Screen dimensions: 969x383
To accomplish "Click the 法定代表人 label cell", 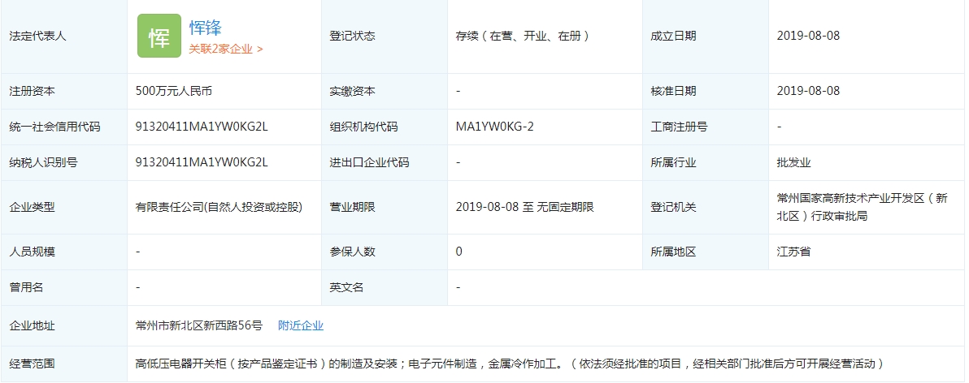I will [37, 37].
